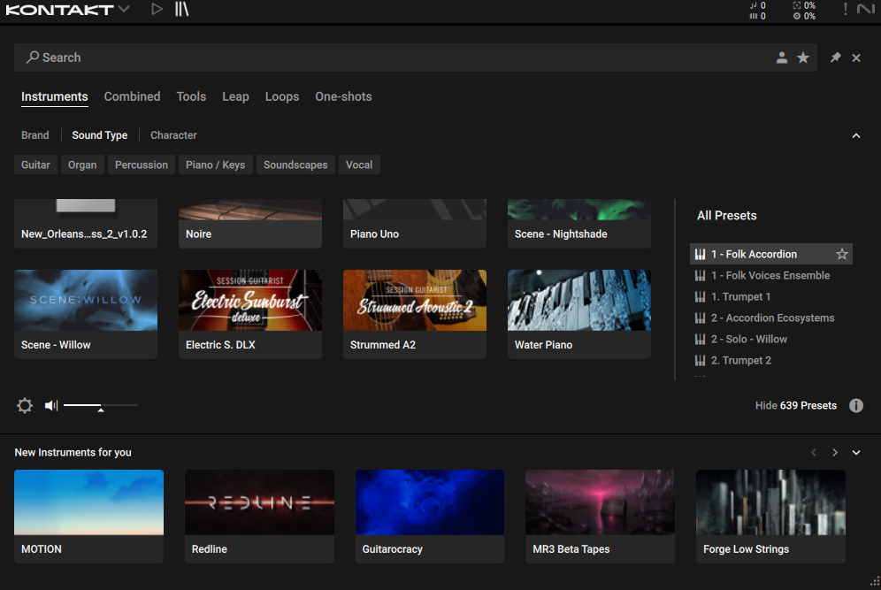The width and height of the screenshot is (881, 590).
Task: Open the info icon beside presets count
Action: point(855,406)
